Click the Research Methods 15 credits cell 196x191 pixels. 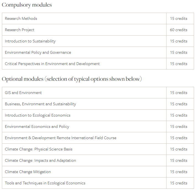tap(179, 18)
